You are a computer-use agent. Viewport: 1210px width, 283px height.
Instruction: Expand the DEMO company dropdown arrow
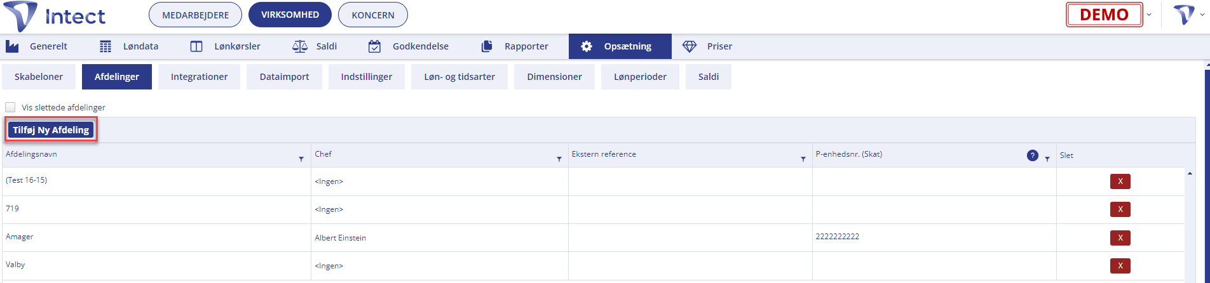tap(1149, 15)
